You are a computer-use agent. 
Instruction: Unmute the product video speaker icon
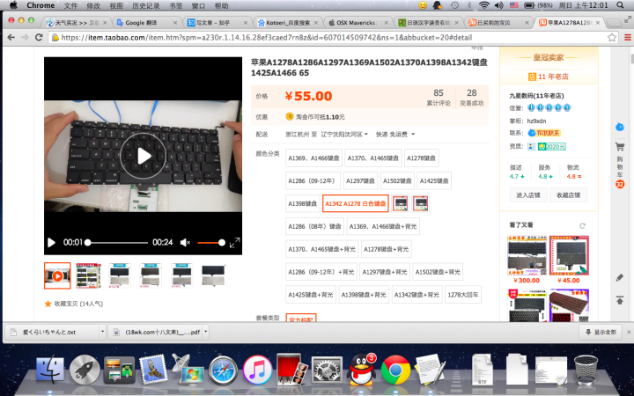185,243
